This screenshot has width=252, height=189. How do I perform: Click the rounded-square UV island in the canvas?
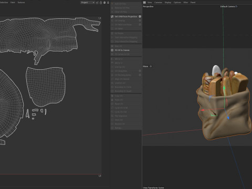pyautogui.click(x=46, y=87)
